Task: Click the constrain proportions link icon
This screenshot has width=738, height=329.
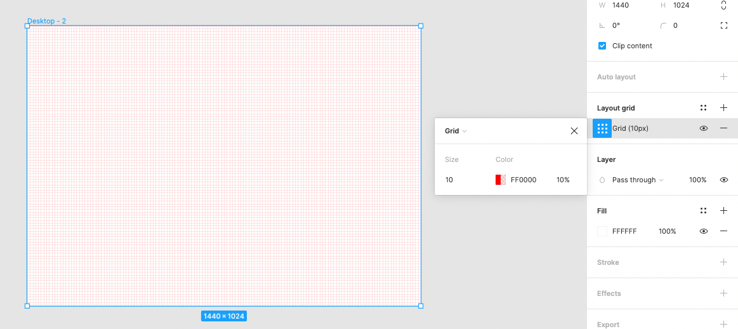Action: pos(724,5)
